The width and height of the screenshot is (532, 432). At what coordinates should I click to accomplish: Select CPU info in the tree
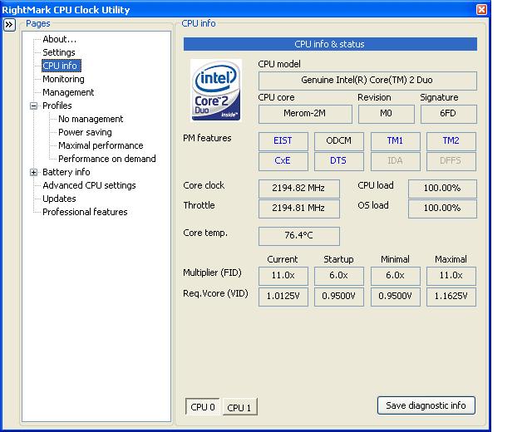(x=61, y=66)
